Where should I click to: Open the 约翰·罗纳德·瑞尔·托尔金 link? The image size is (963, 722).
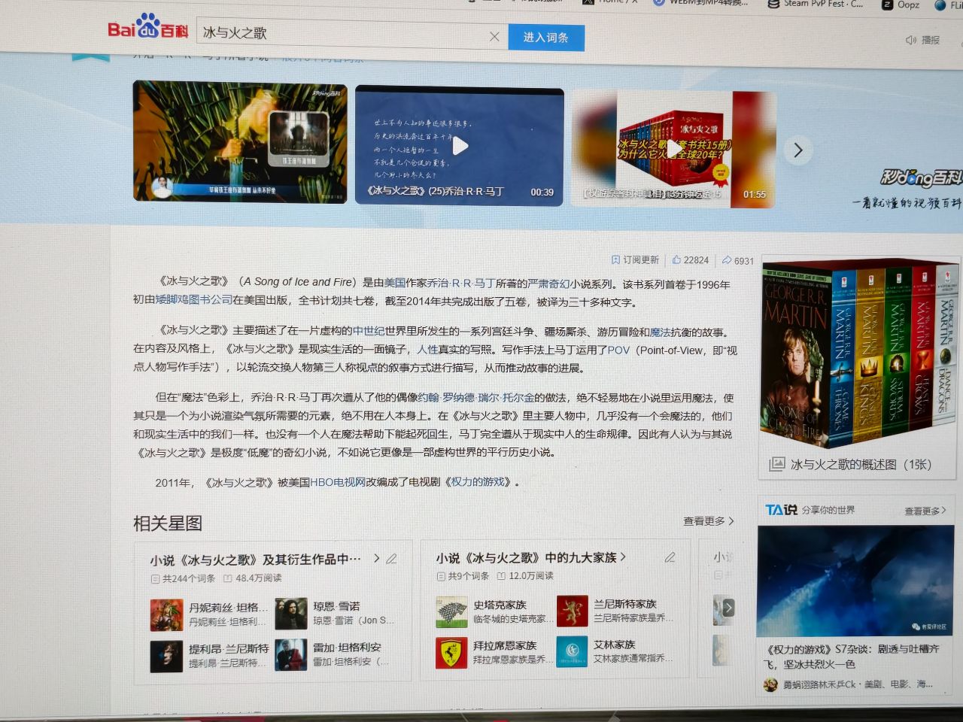point(475,398)
